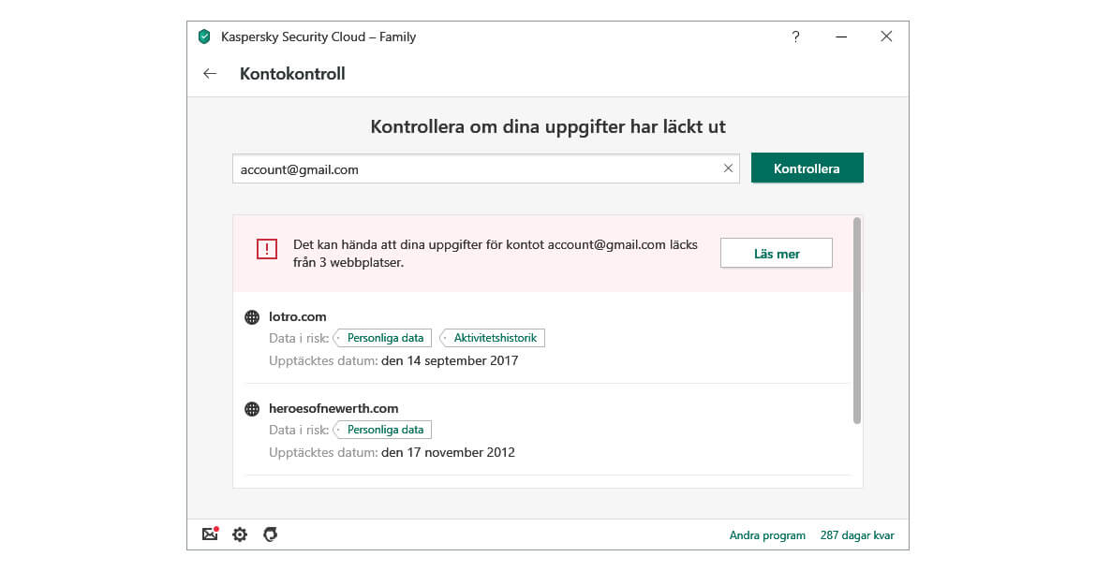Open help via the question mark icon
1096x571 pixels.
point(795,37)
